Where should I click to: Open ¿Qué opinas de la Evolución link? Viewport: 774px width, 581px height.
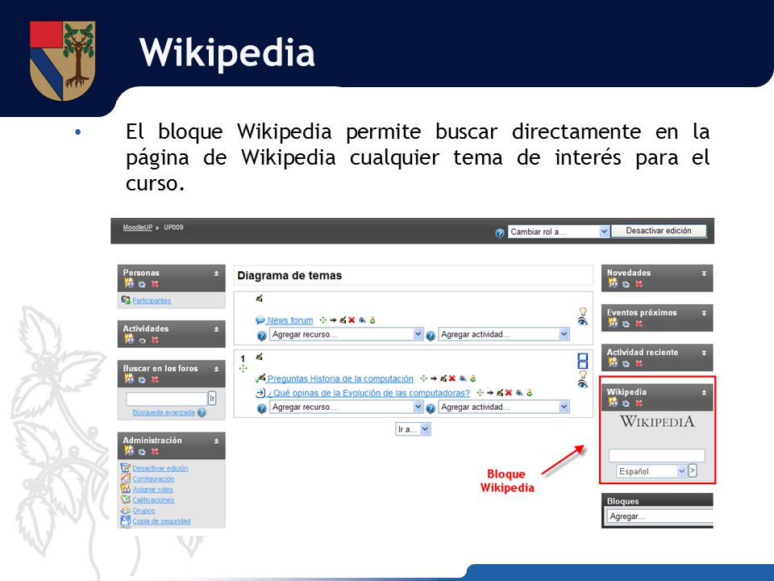368,393
